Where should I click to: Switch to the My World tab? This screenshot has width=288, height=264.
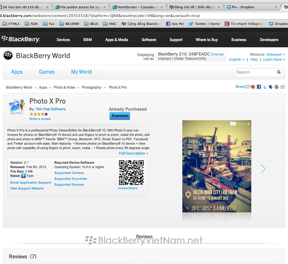[81, 72]
